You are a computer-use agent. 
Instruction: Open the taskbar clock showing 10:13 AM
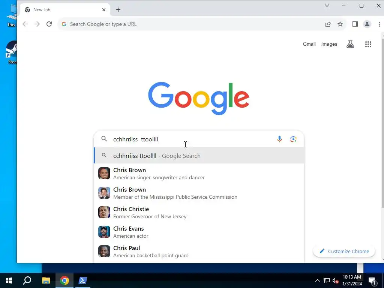coord(352,280)
